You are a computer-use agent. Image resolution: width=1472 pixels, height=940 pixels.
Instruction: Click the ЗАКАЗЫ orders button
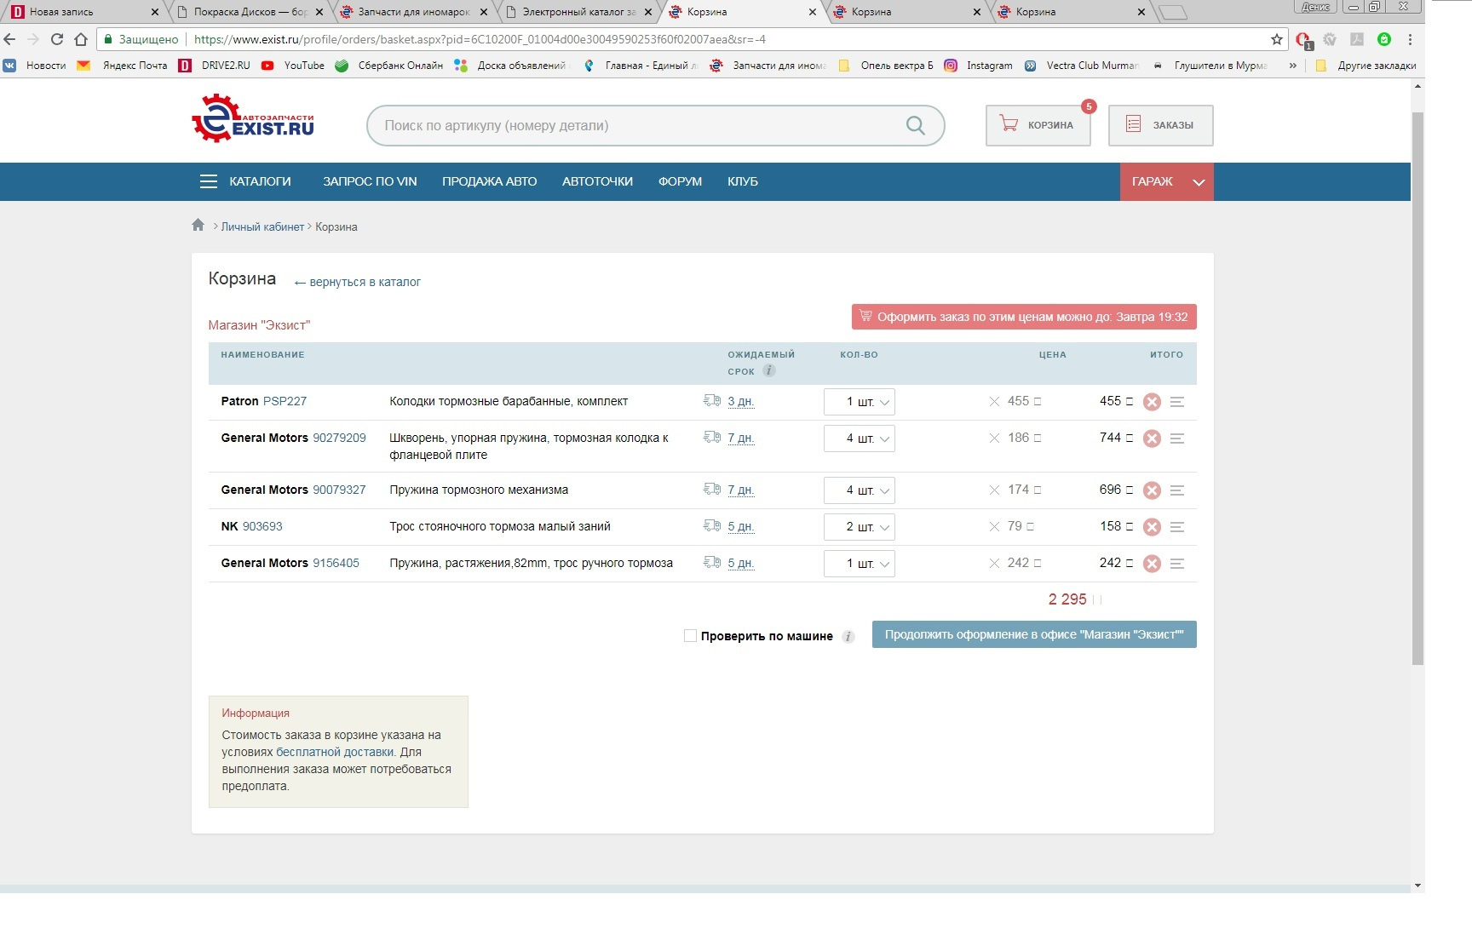tap(1160, 125)
